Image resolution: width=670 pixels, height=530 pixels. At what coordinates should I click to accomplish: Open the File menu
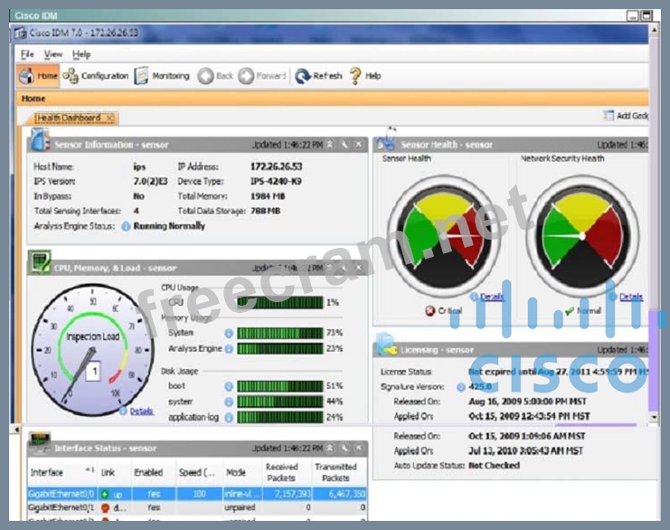tap(27, 54)
